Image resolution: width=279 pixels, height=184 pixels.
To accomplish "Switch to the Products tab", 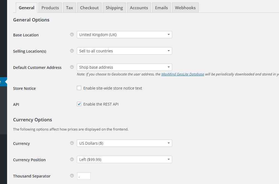I will click(x=50, y=8).
